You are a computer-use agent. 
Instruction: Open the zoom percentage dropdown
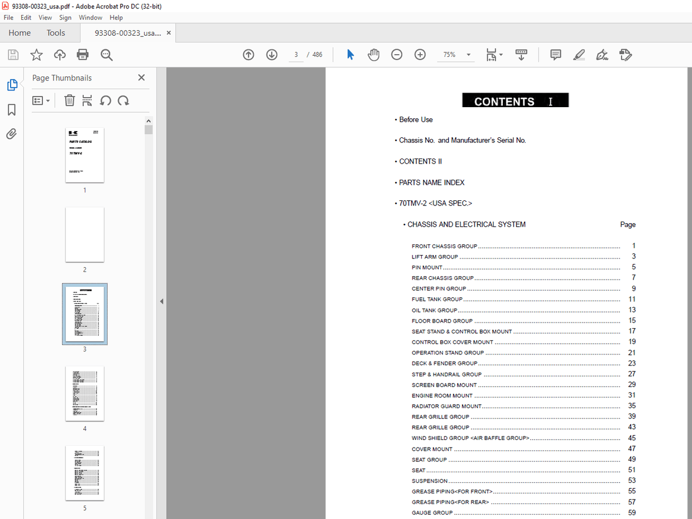point(468,54)
